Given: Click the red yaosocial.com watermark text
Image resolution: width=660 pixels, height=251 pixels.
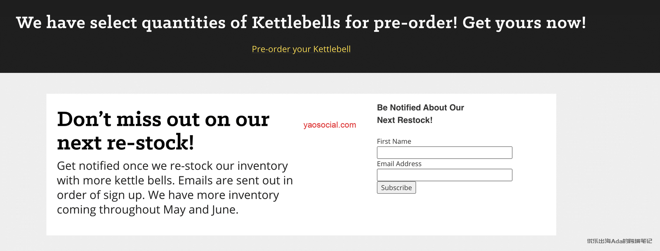Looking at the screenshot, I should [x=330, y=125].
